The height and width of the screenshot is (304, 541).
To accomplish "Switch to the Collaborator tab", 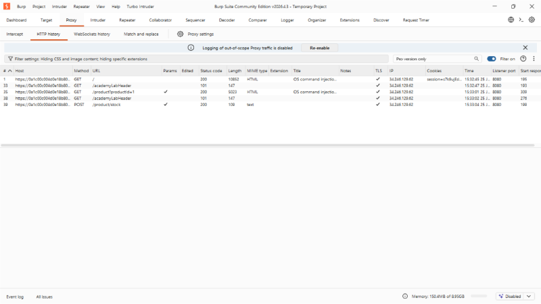I will click(x=160, y=20).
